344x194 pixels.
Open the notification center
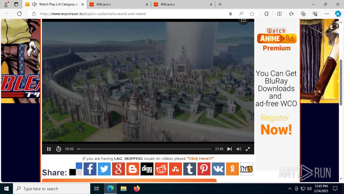pos(335,189)
